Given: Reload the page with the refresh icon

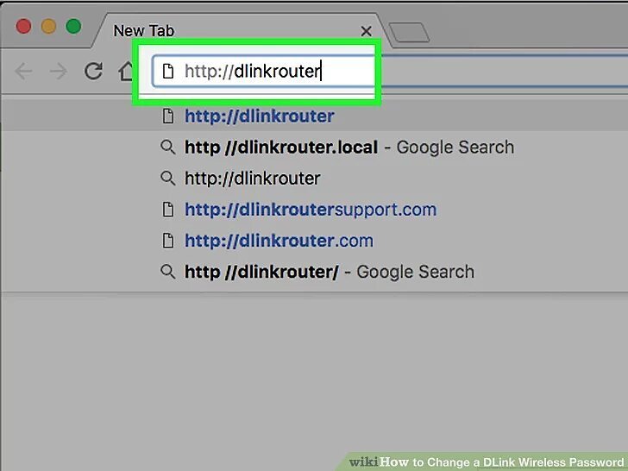Looking at the screenshot, I should point(93,72).
